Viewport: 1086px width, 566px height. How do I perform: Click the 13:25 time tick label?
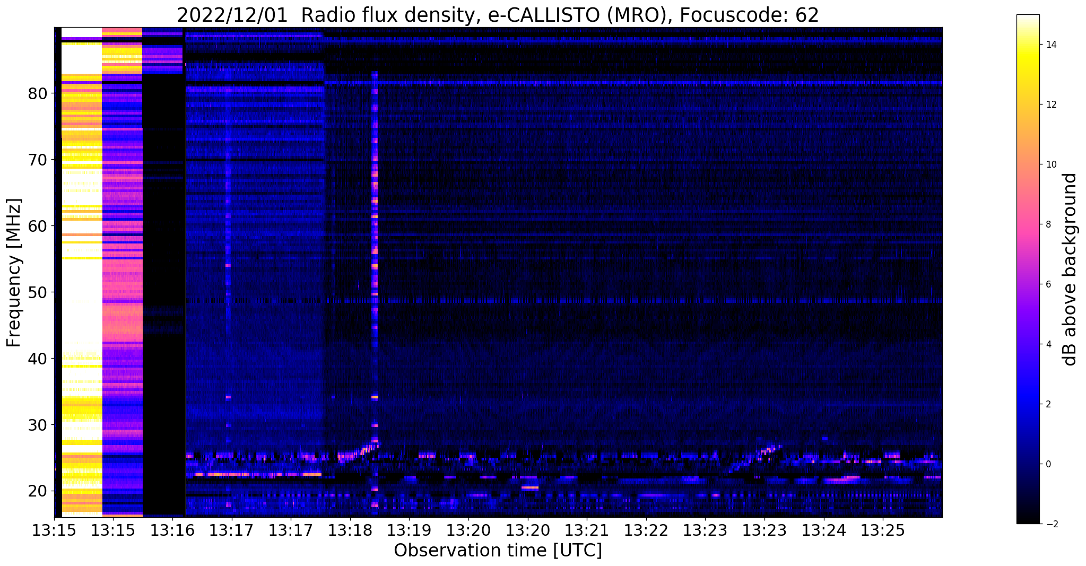[883, 530]
